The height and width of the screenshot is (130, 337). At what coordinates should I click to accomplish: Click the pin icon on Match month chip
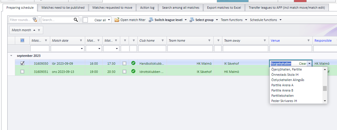[x=39, y=30]
